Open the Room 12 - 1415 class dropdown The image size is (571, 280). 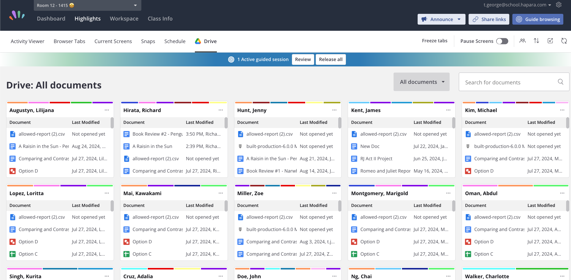(x=87, y=5)
